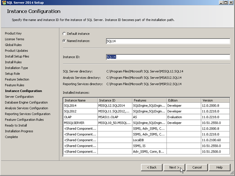
Task: Cancel the SQL Server setup
Action: 197,167
